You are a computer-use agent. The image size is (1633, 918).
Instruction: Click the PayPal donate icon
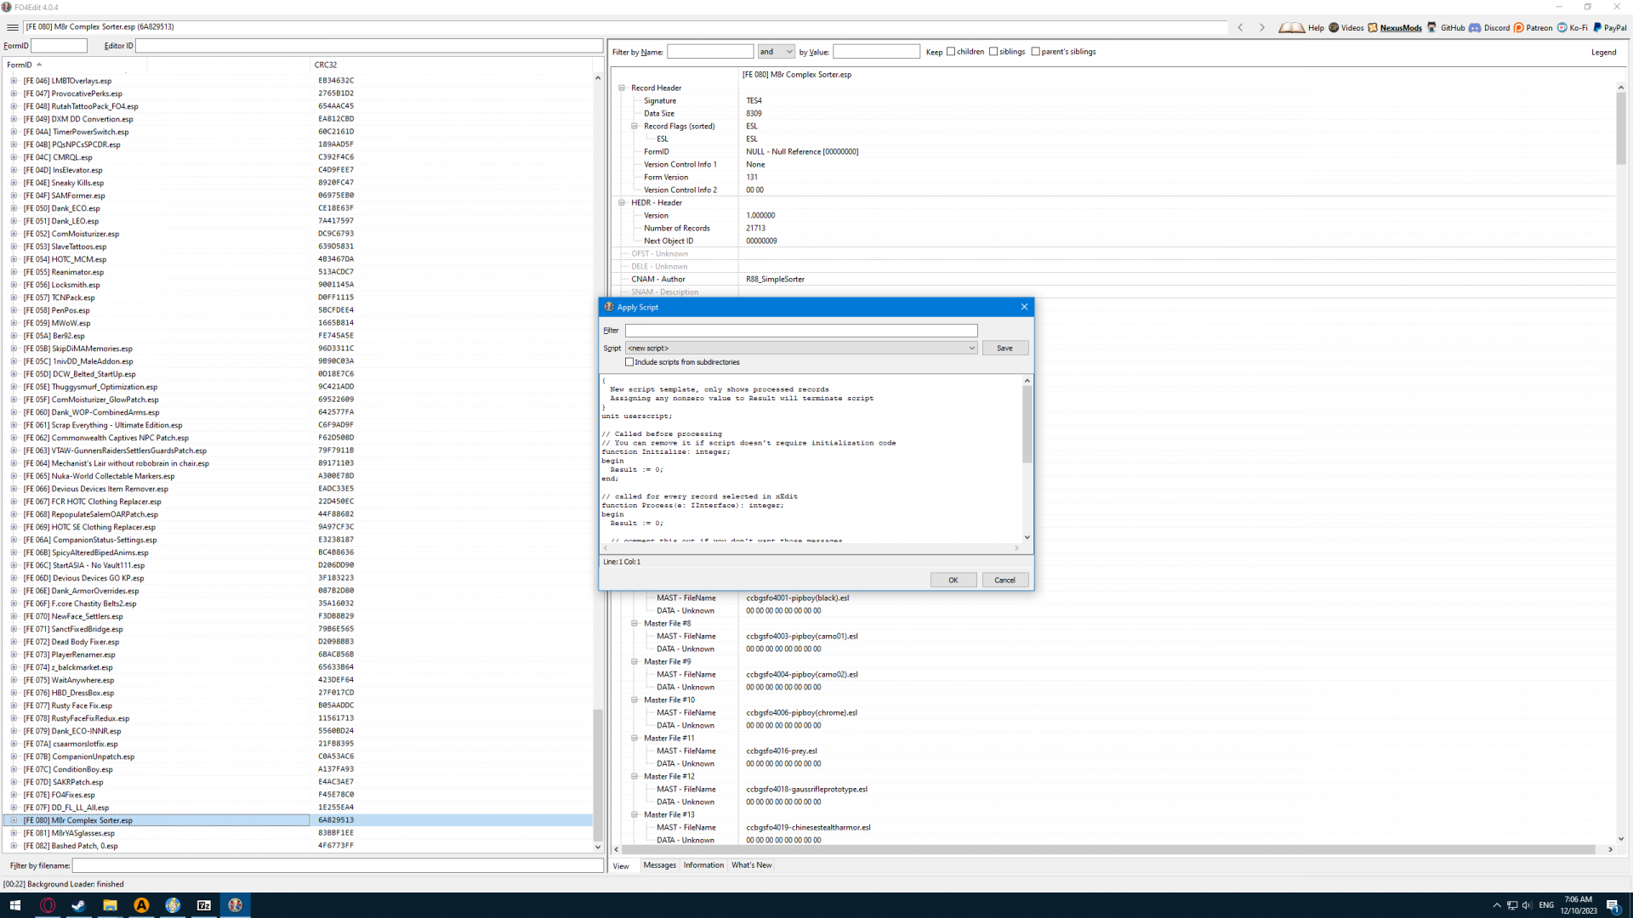[1597, 27]
